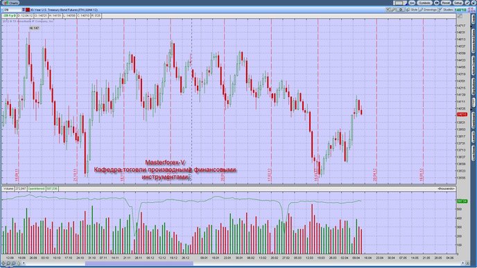Click the first zoom magnifier at bottom left
Screen dimensions: 477x268
pos(8,263)
